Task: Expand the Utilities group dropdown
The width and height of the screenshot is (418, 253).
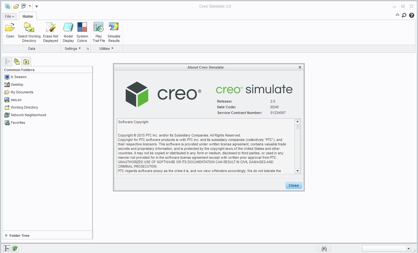Action: click(x=106, y=49)
